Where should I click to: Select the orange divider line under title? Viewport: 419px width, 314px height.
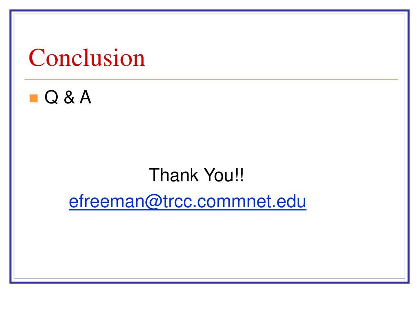211,79
